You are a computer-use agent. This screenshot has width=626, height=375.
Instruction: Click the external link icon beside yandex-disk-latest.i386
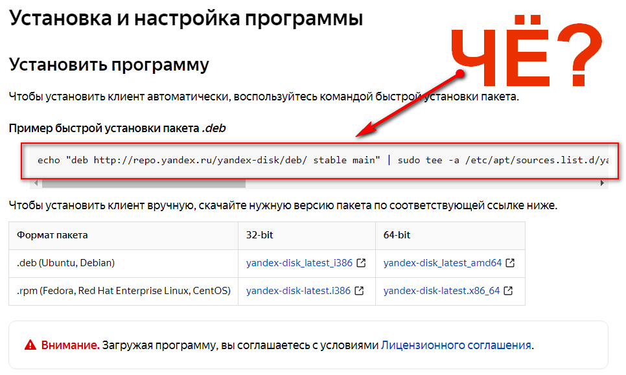(358, 291)
